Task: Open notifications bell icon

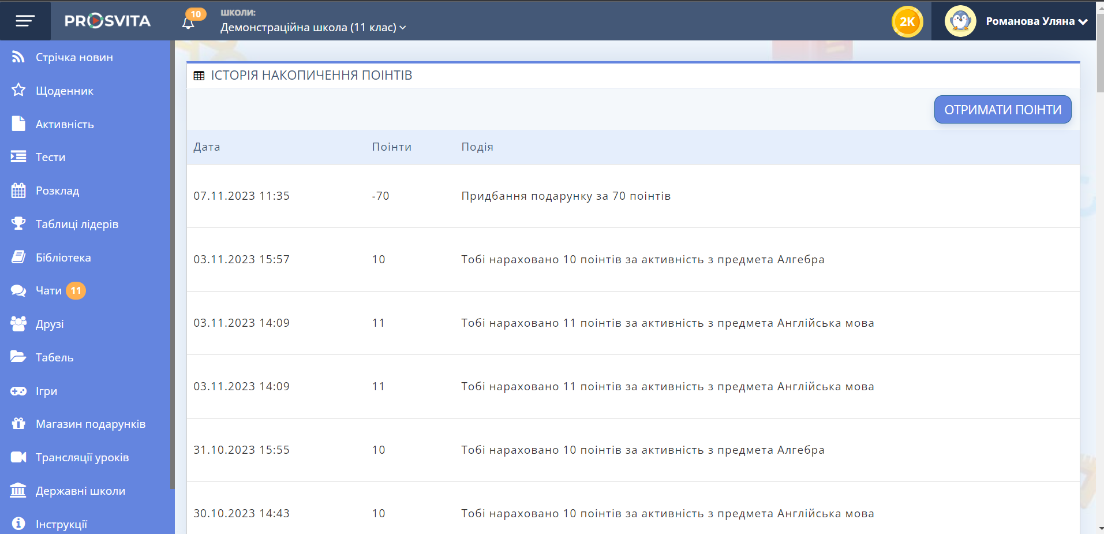Action: point(188,23)
